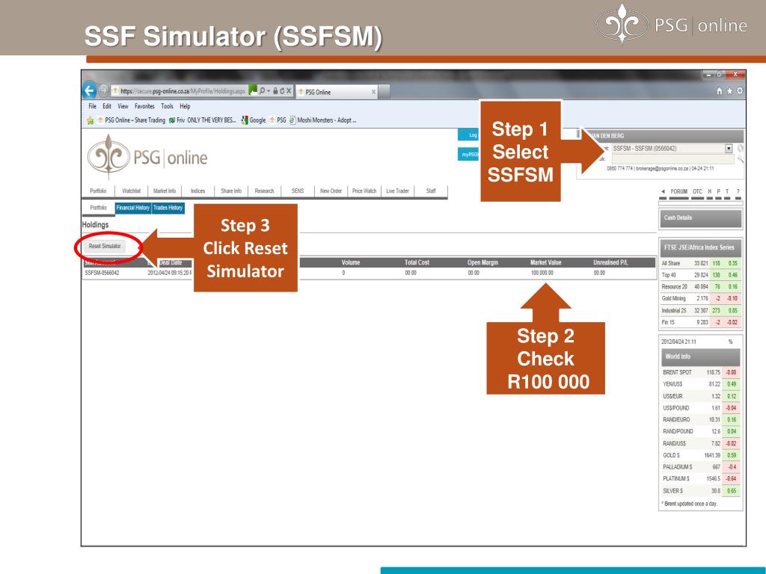
Task: Open the Tools menu
Action: click(x=167, y=106)
